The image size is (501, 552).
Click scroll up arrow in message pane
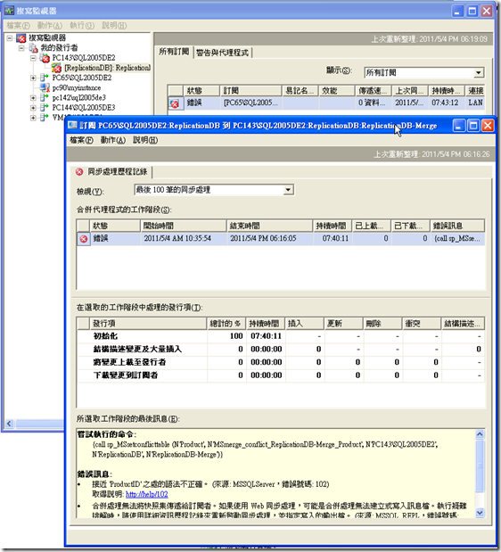(480, 434)
